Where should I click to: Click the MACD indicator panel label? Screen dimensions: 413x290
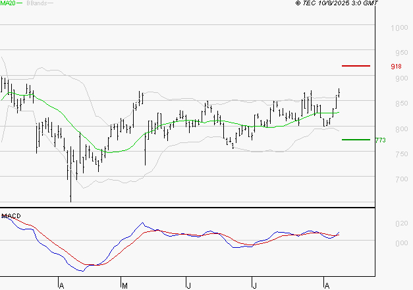(x=11, y=216)
